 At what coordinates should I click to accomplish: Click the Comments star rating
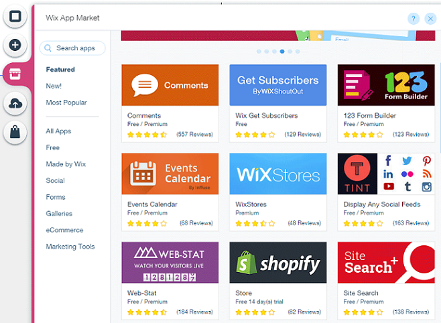pos(147,135)
